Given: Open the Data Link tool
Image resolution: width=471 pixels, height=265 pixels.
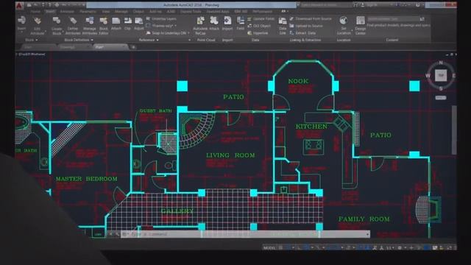Looking at the screenshot, I should 283,26.
